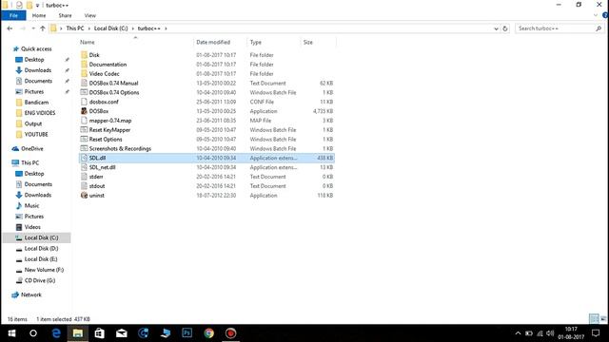Sort by the Type column header
Viewport: 609px width, 342px height.
click(x=256, y=42)
